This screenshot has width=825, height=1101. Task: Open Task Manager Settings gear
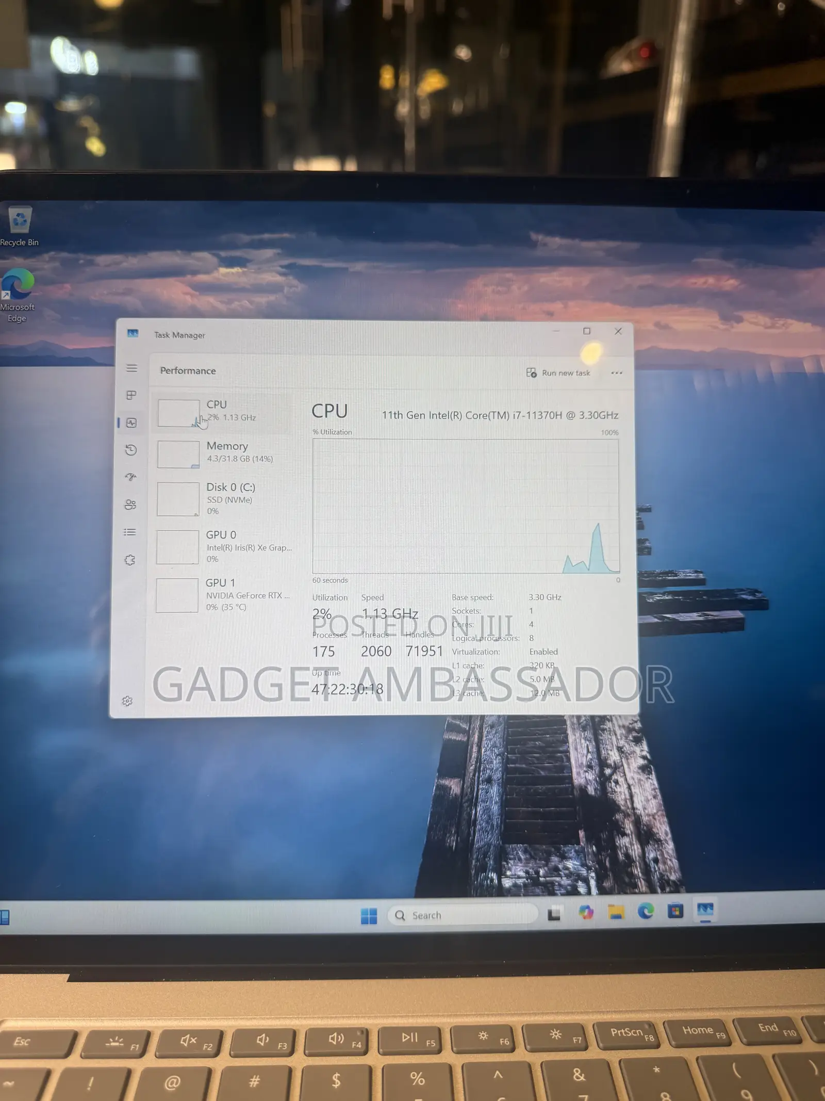[127, 701]
